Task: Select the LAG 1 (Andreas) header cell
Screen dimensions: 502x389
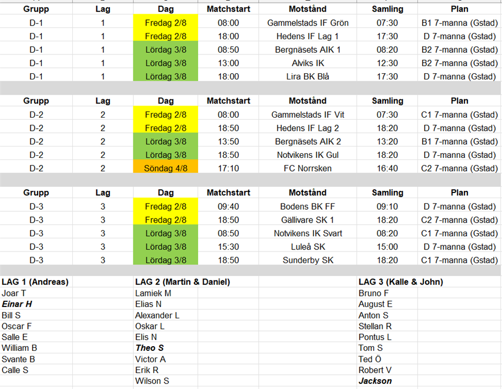Action: click(35, 282)
